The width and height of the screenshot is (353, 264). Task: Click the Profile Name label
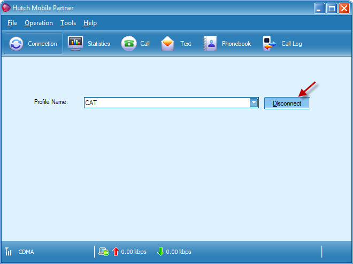click(51, 102)
